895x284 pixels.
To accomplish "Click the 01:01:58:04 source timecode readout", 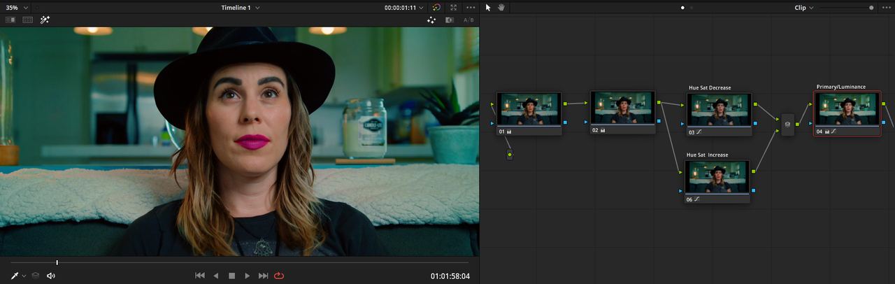I will [x=450, y=276].
